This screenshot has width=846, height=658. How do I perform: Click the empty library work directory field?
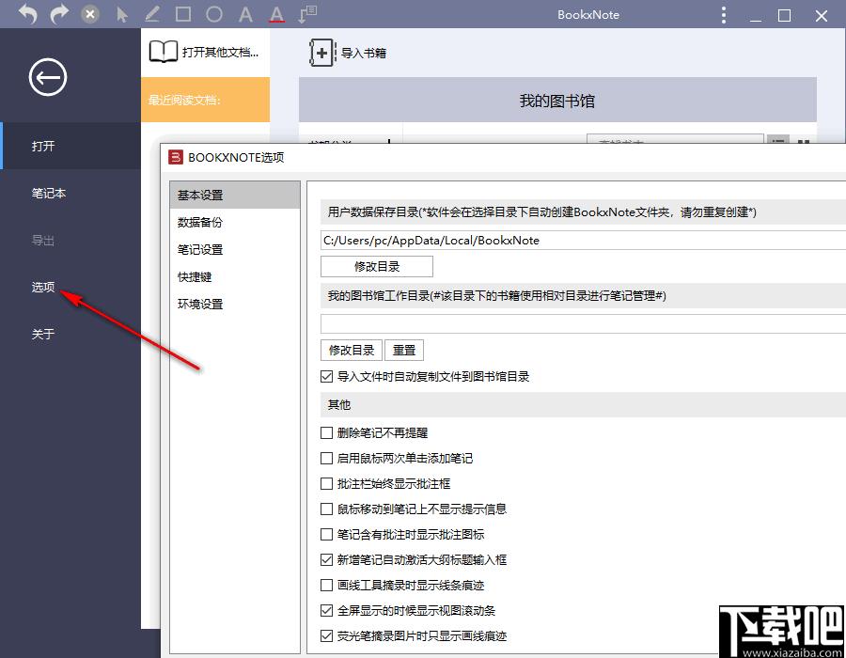583,324
